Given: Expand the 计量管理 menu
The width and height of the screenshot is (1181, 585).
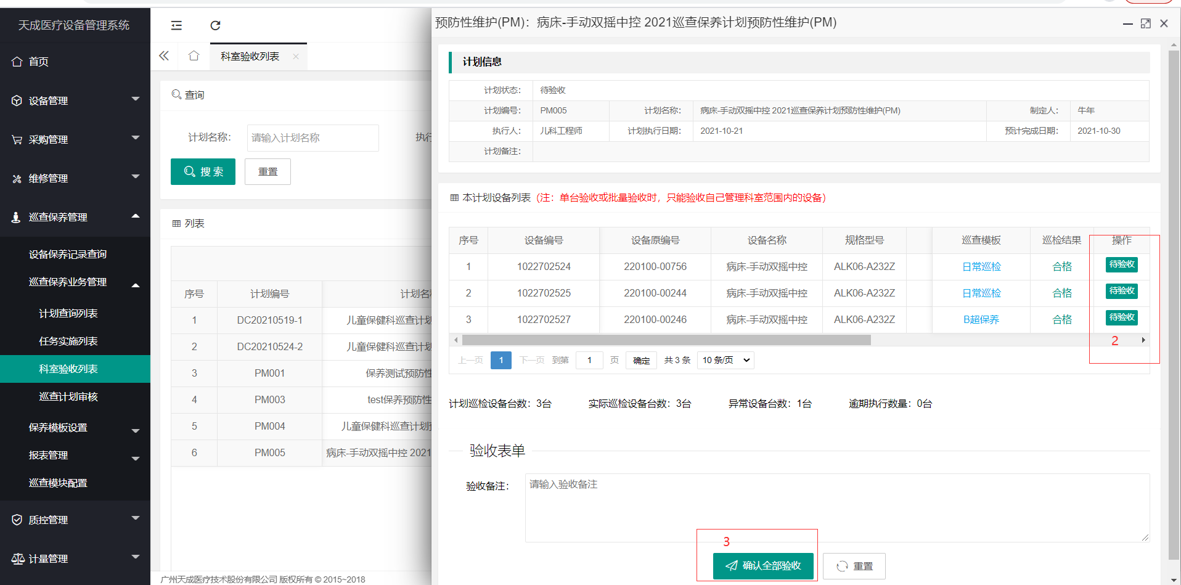Looking at the screenshot, I should [75, 558].
